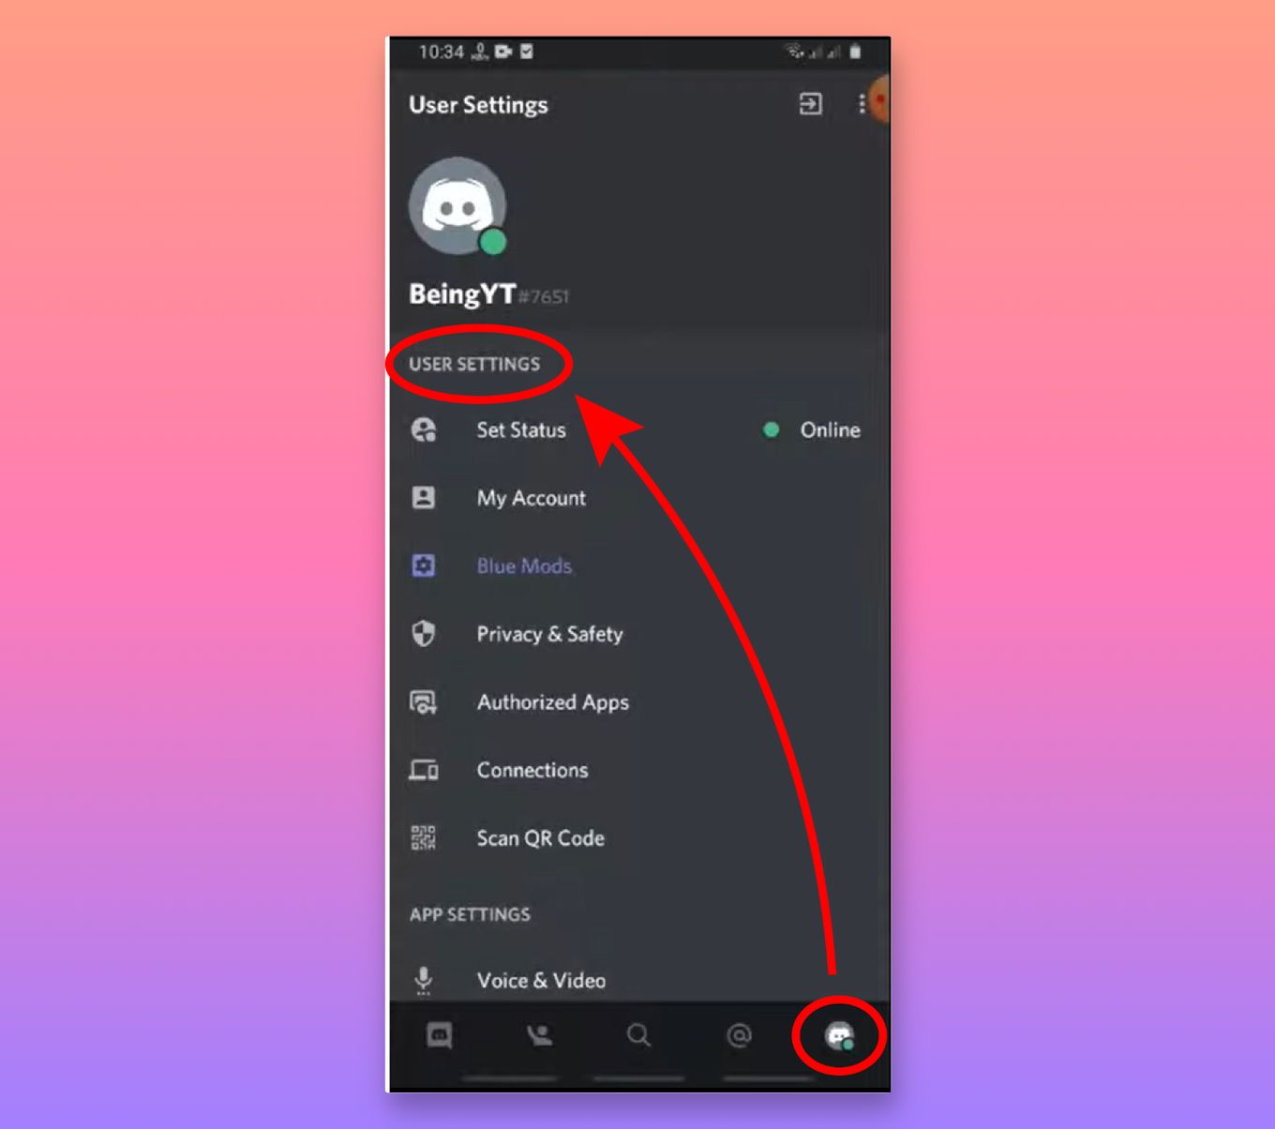Select the circled profile avatar tab
Viewport: 1275px width, 1129px height.
[839, 1036]
